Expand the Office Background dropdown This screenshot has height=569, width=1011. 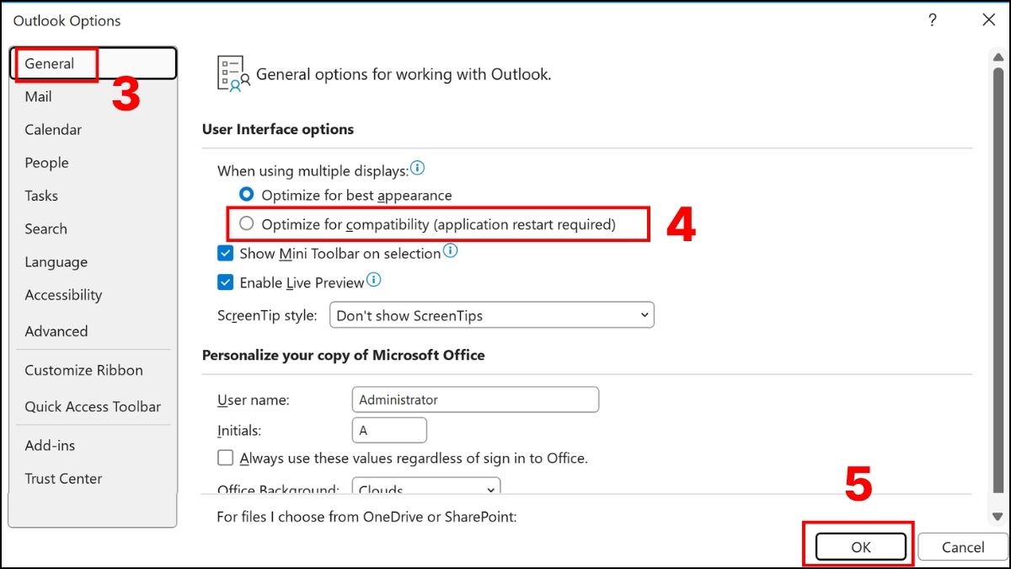[x=426, y=488]
